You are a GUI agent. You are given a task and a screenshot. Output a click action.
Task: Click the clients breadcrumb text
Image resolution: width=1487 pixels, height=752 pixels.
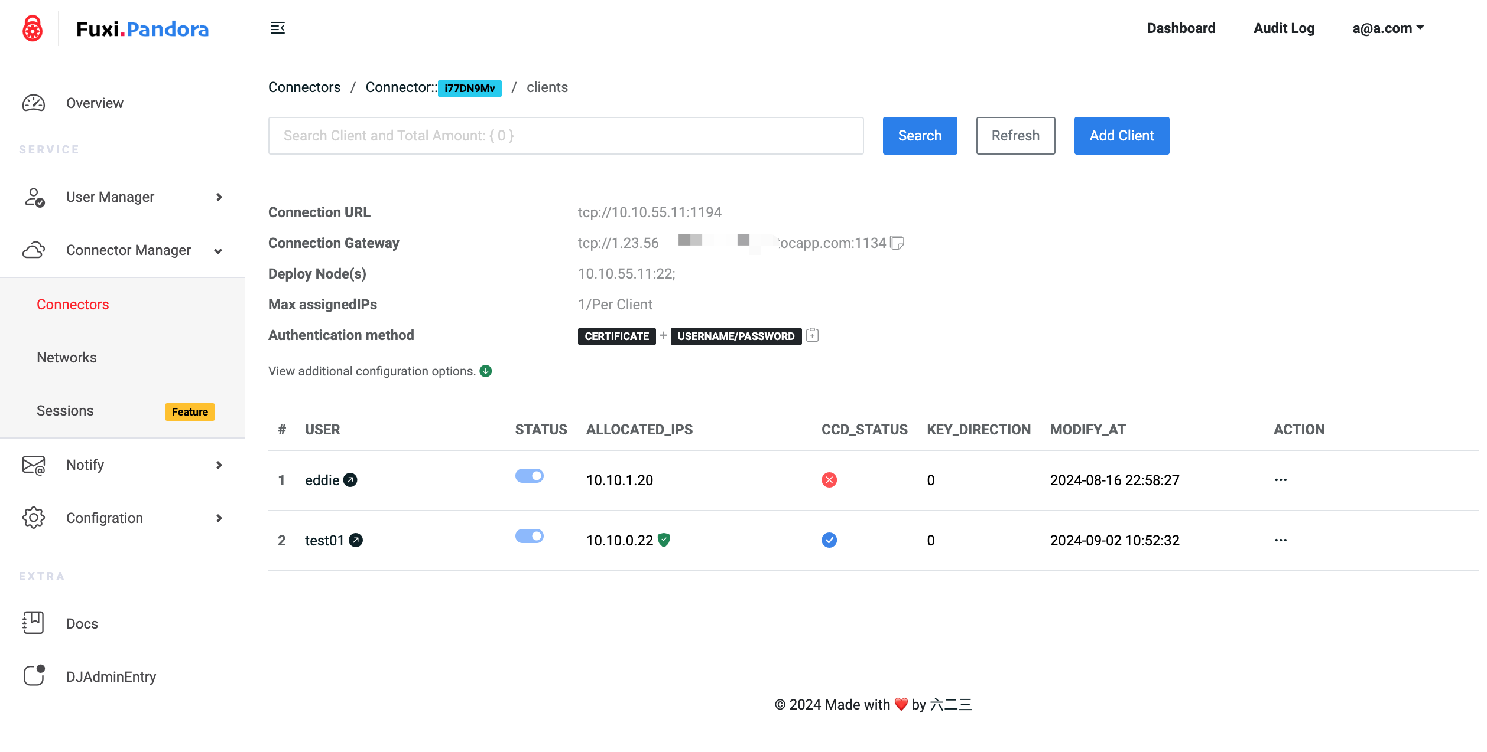(x=547, y=87)
